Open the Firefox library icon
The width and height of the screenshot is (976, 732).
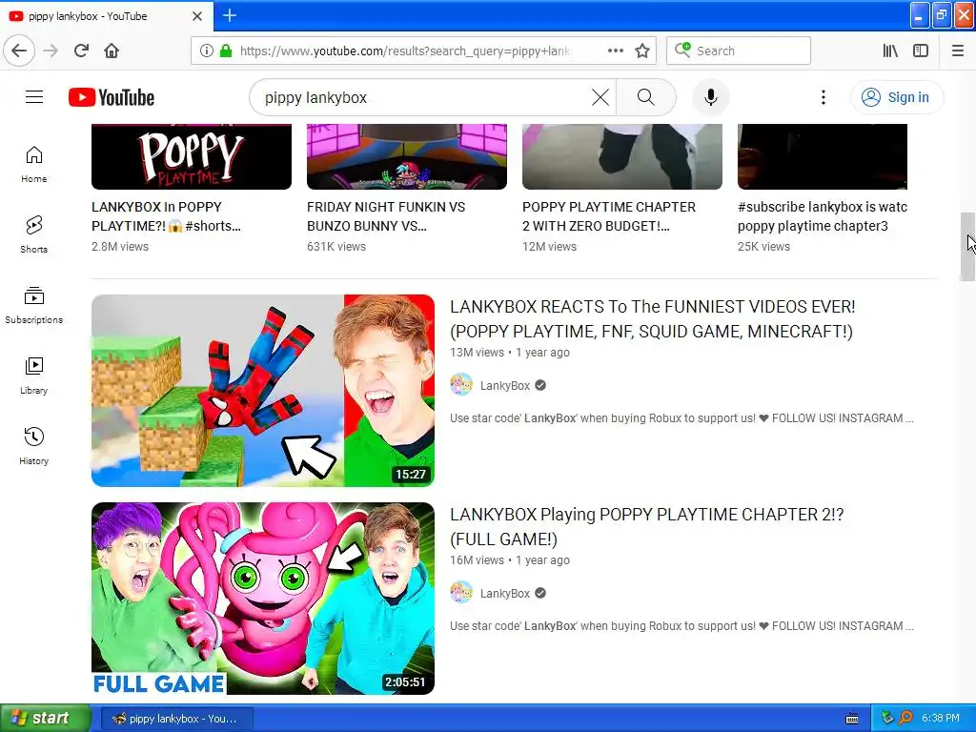pyautogui.click(x=890, y=51)
